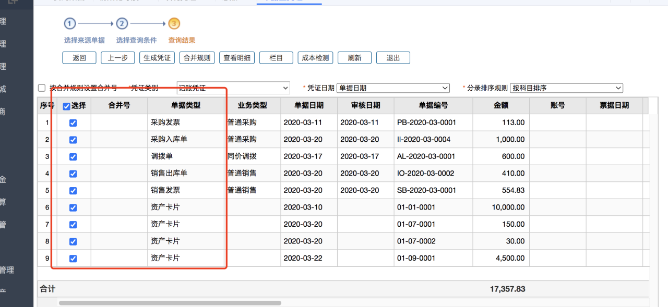668x307 pixels.
Task: Click the step 1 circle icon
Action: [x=70, y=23]
